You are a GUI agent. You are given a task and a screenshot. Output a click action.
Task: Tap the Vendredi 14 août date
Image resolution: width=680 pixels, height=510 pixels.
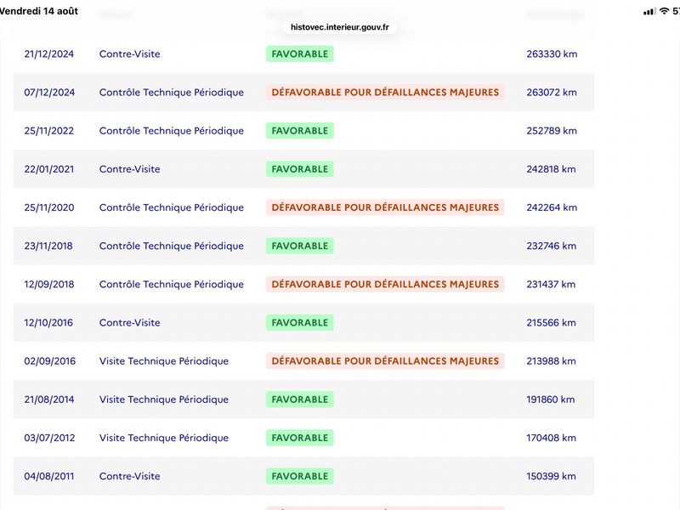click(x=38, y=11)
